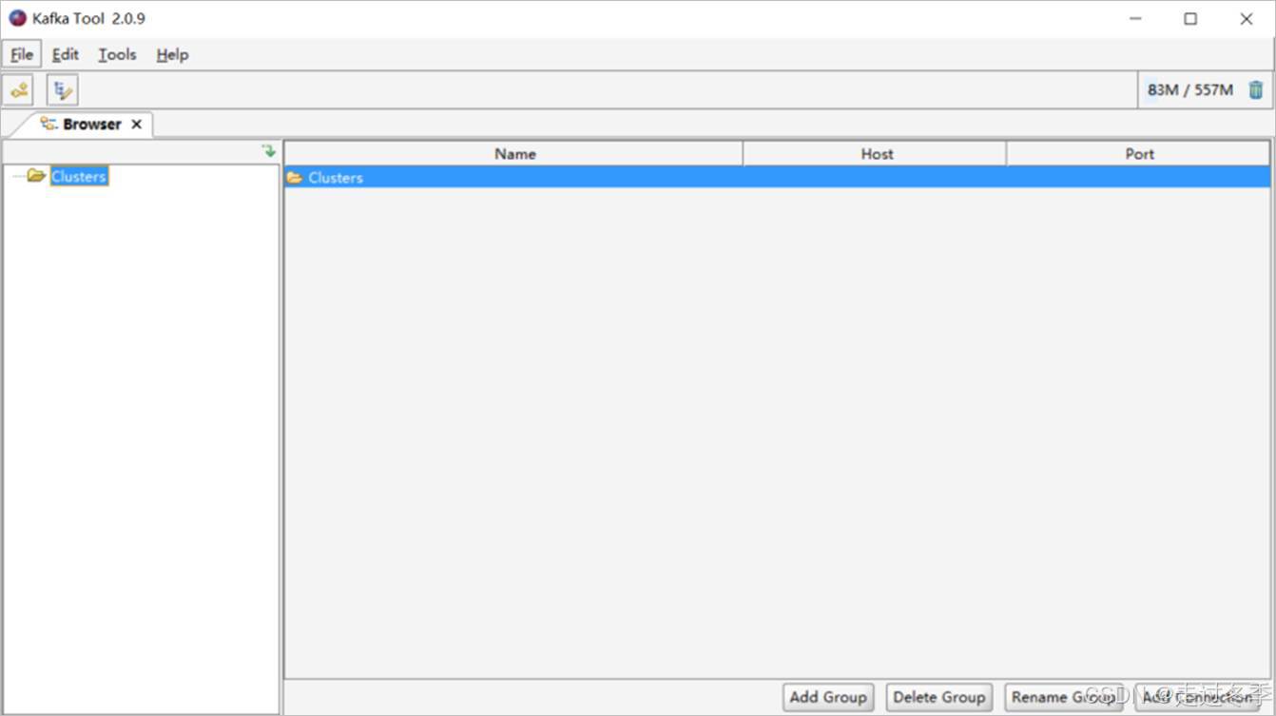The height and width of the screenshot is (716, 1276).
Task: Click the 83M / 557M memory indicator
Action: 1189,90
